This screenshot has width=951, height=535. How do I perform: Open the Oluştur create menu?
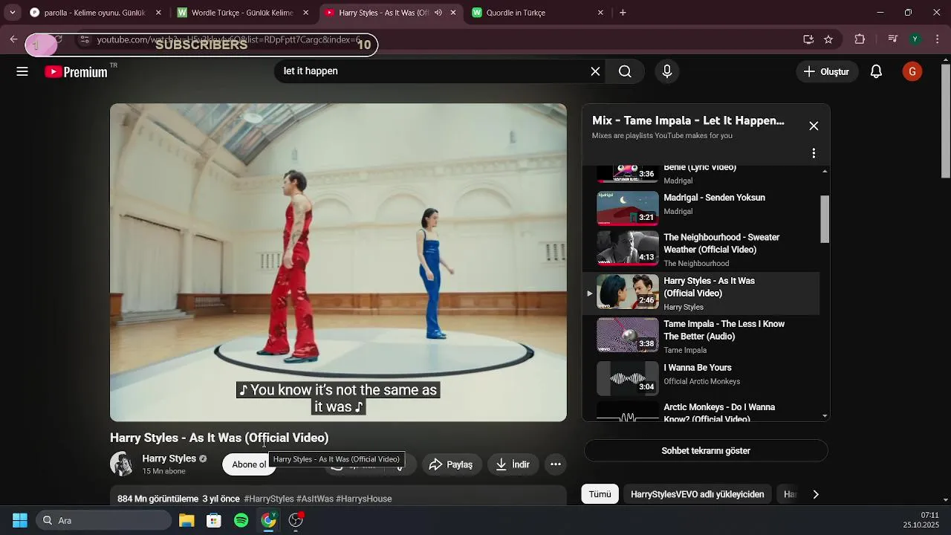[x=826, y=71]
